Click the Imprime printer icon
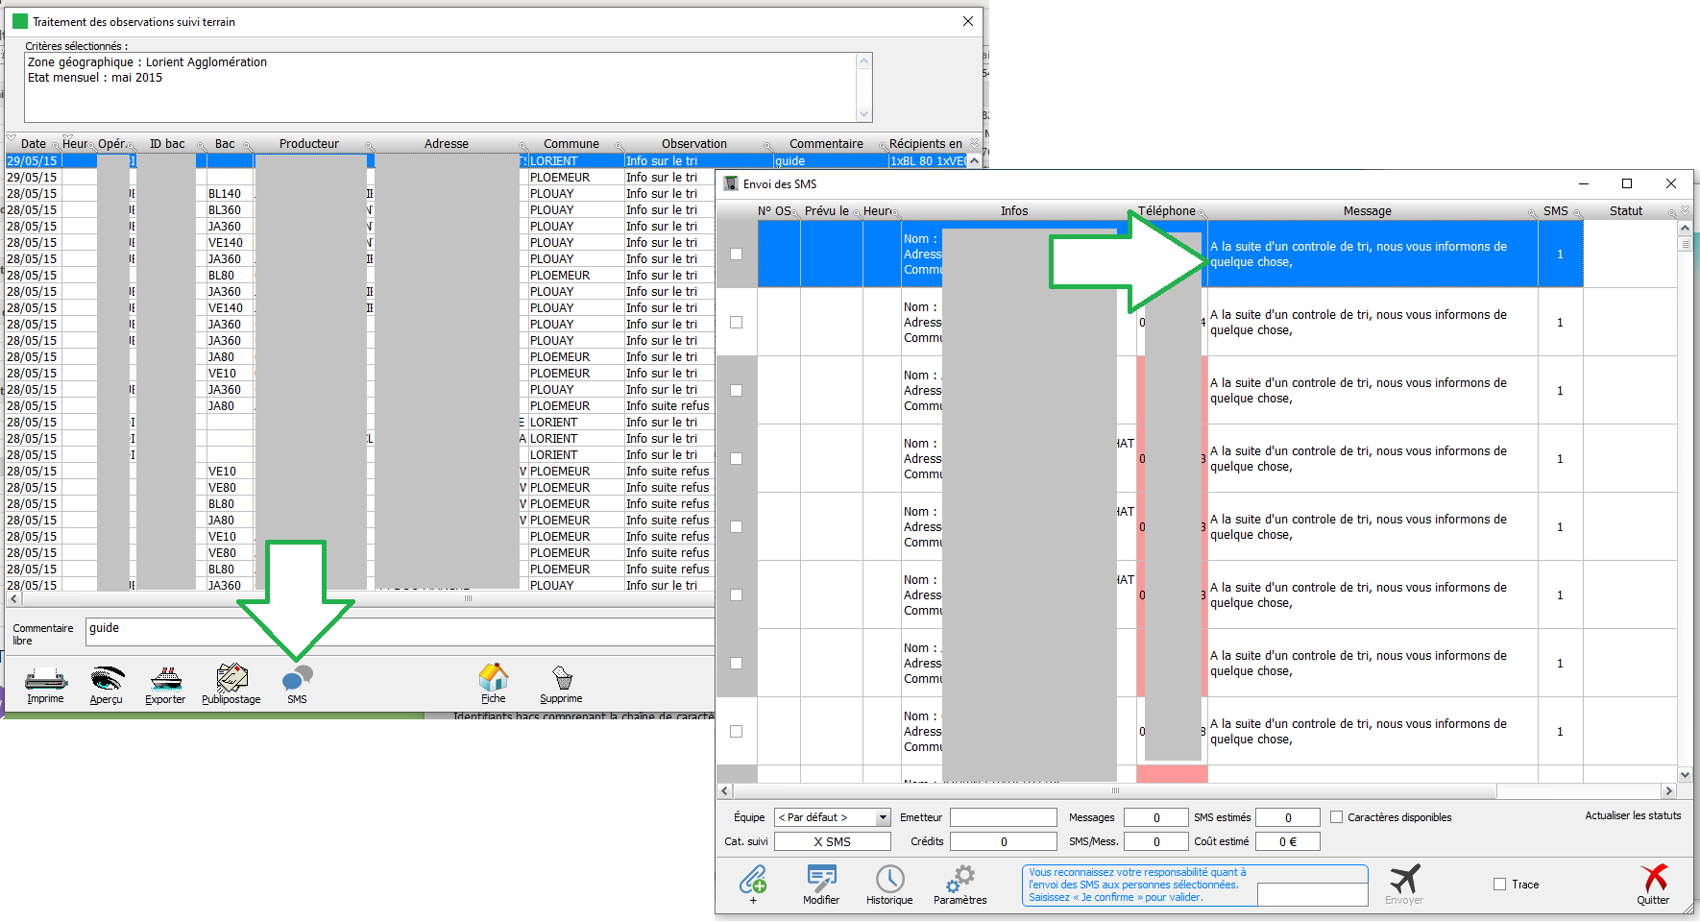The width and height of the screenshot is (1700, 922). 45,681
